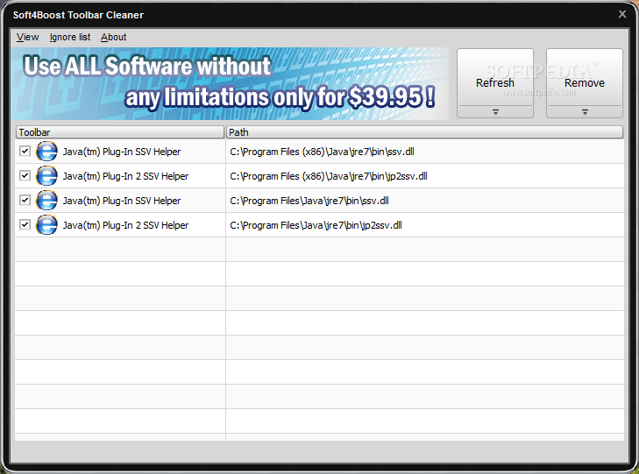Open the Ignore list menu

coord(70,37)
